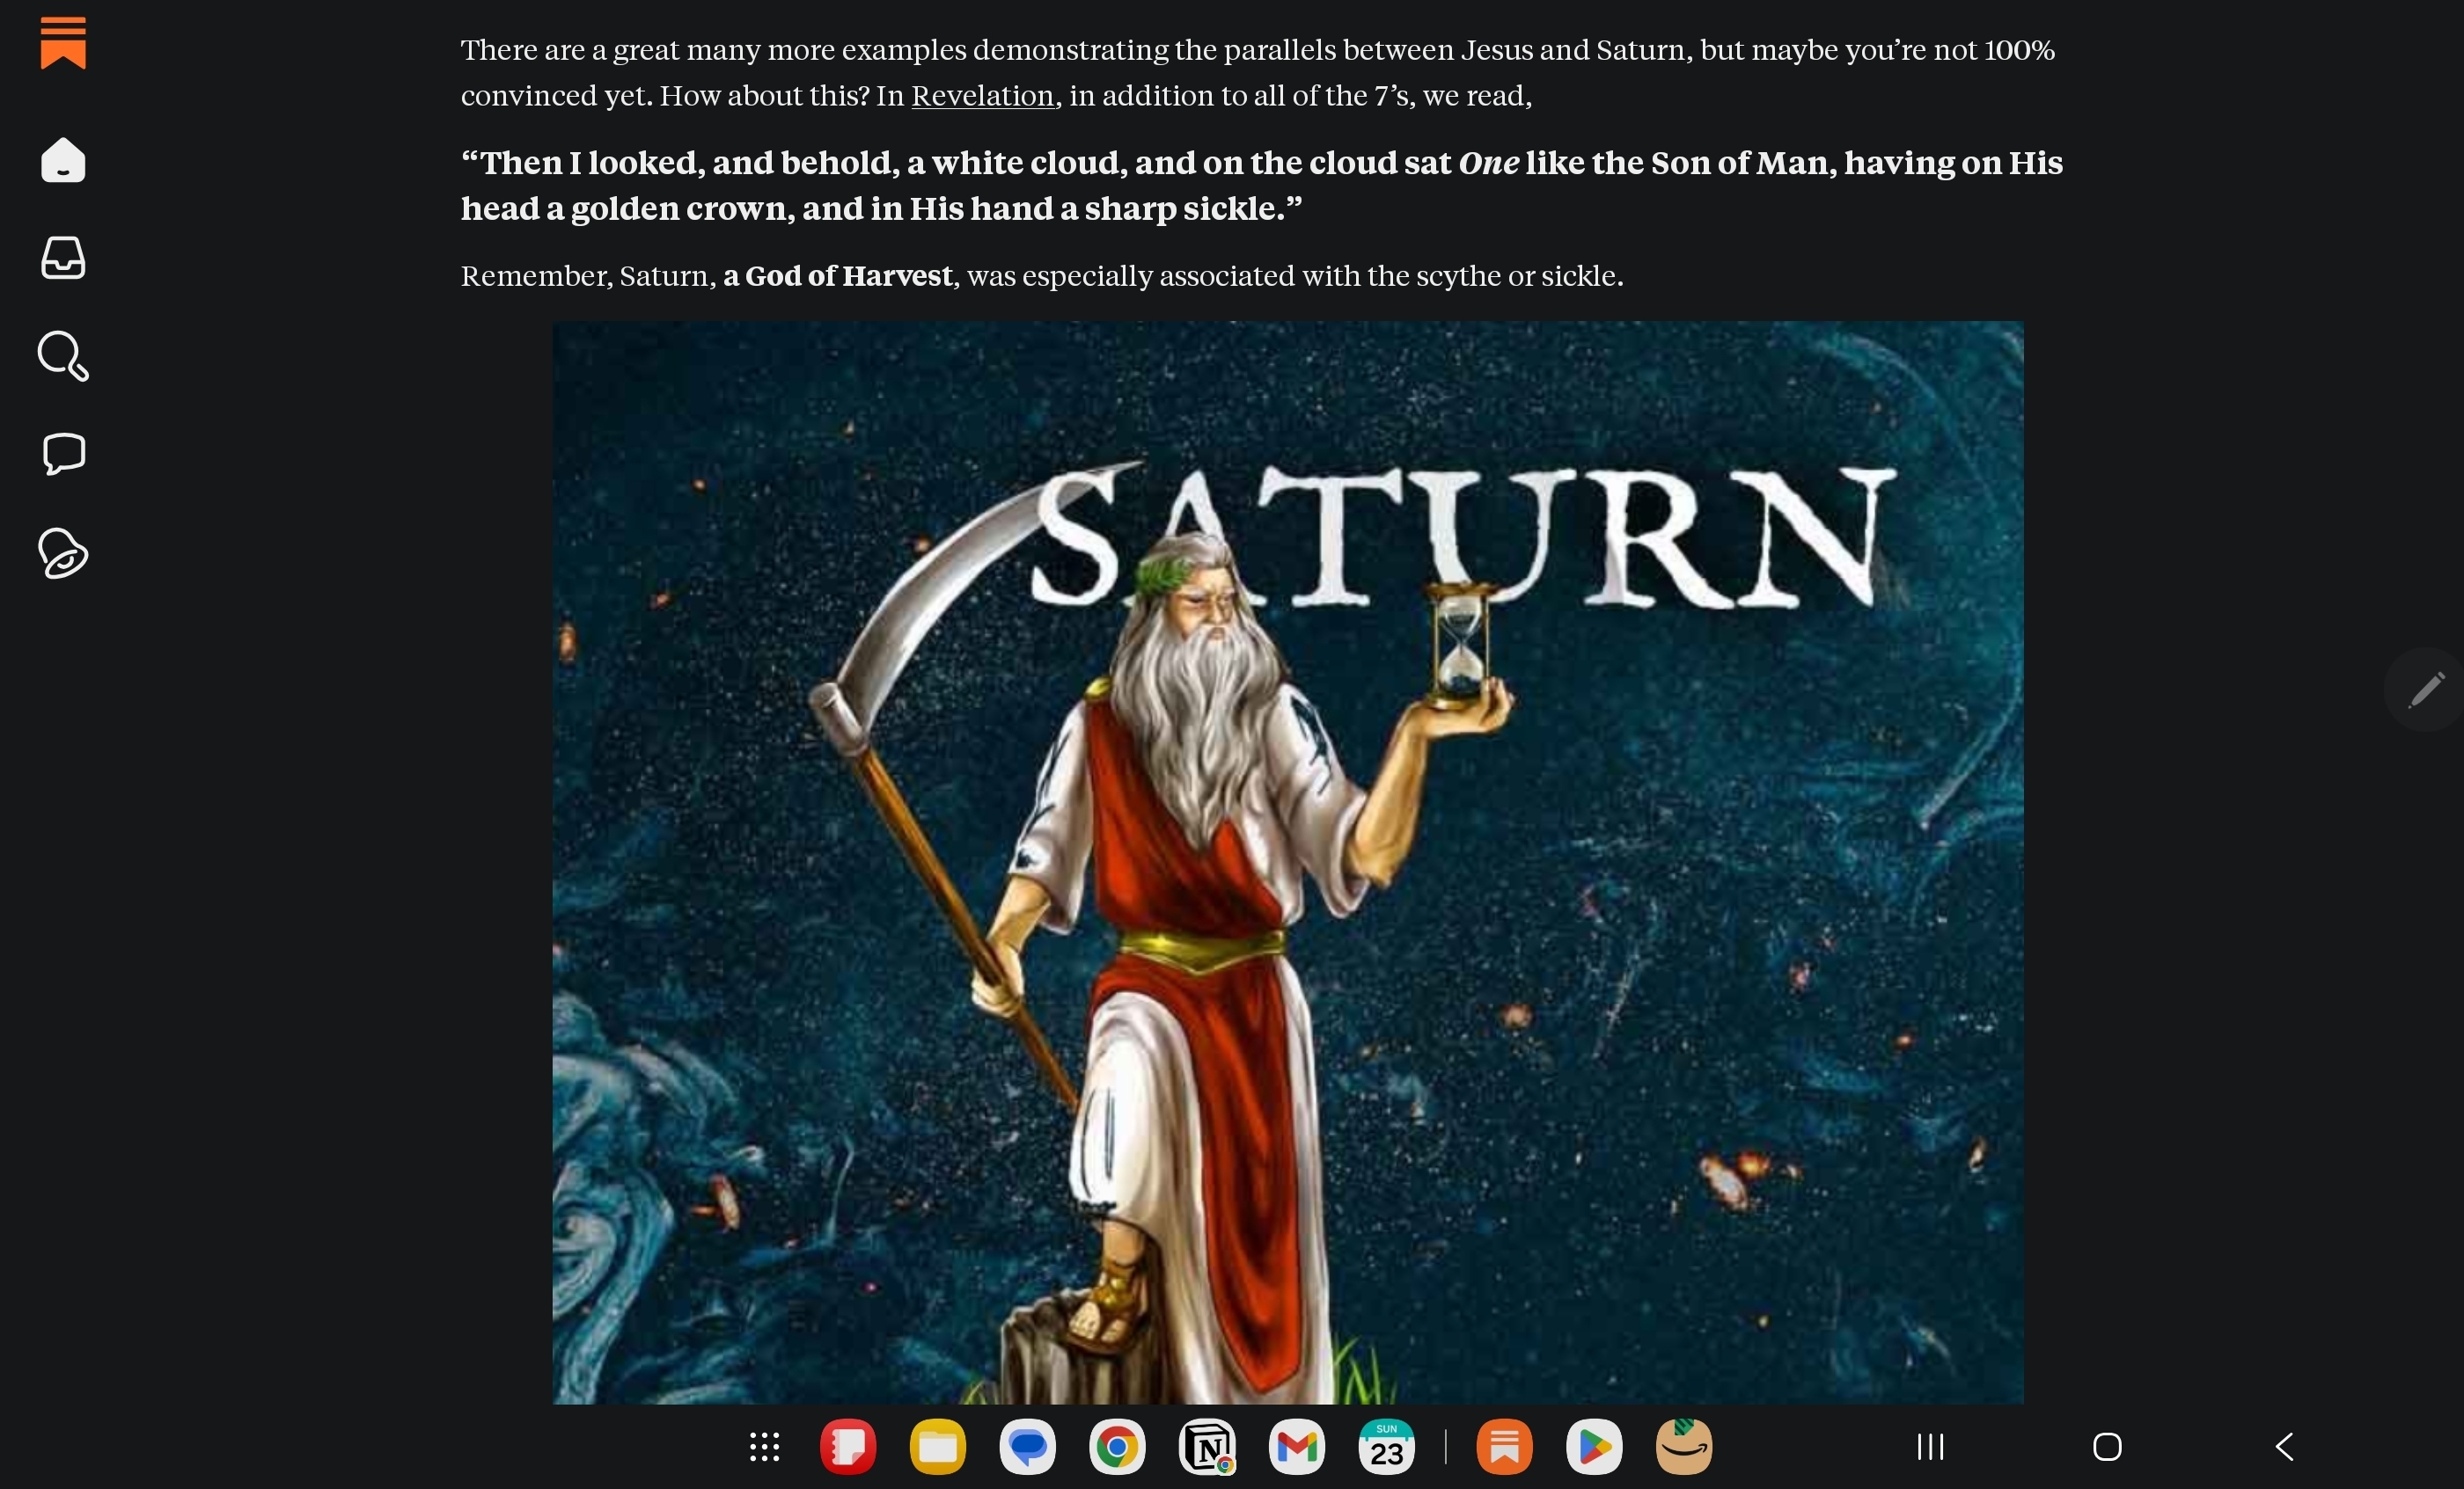
Task: Tap the back arrow navigation button
Action: (x=2284, y=1446)
